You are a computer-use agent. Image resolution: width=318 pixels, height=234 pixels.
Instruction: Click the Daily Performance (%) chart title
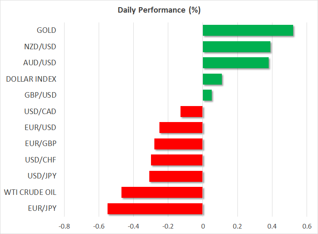point(159,10)
